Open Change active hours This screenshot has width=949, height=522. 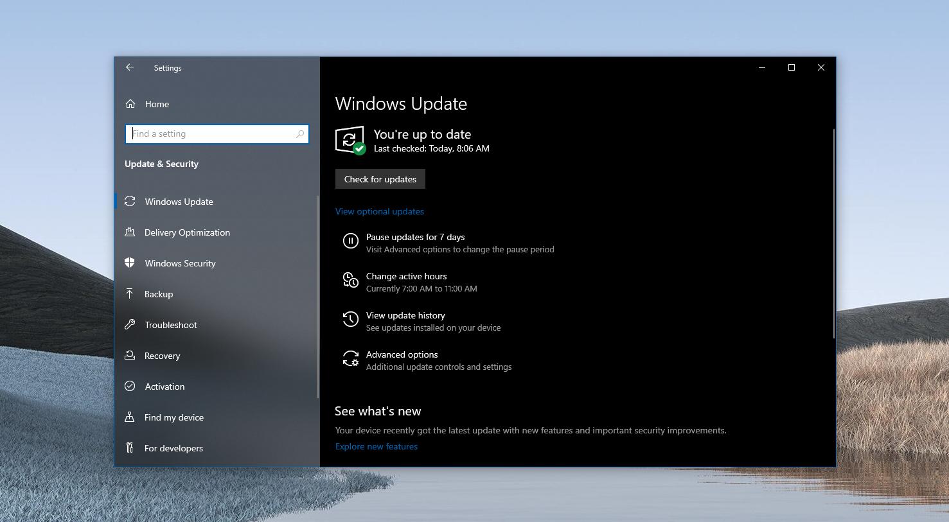[x=406, y=276]
